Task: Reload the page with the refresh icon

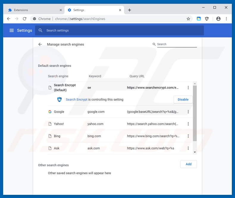Action: tap(25, 19)
